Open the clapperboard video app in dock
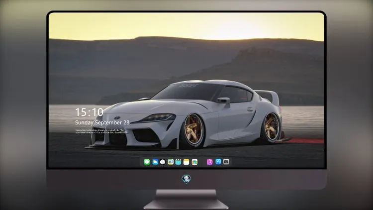This screenshot has height=210, width=373. pos(178,162)
